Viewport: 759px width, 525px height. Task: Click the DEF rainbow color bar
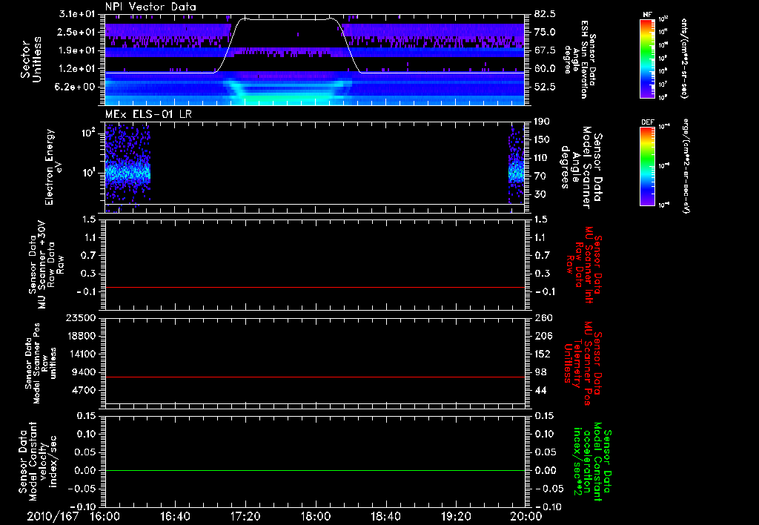[648, 166]
